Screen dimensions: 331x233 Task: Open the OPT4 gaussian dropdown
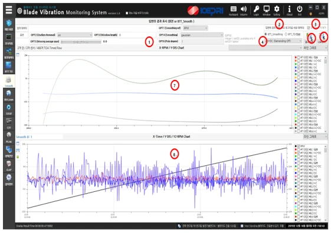pyautogui.click(x=202, y=35)
